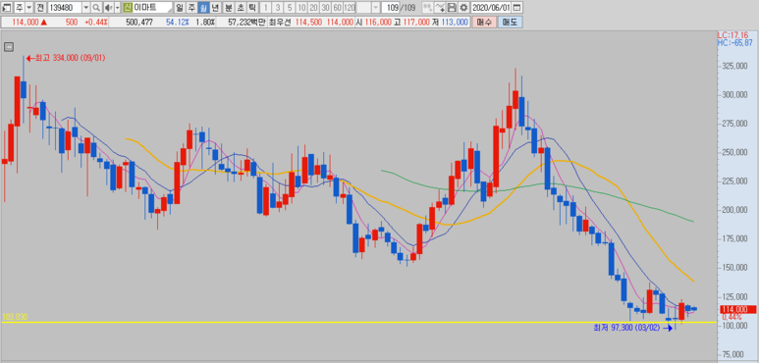Click the 최저 97,300 low marker
Image resolution: width=759 pixels, height=363 pixels.
click(x=632, y=328)
